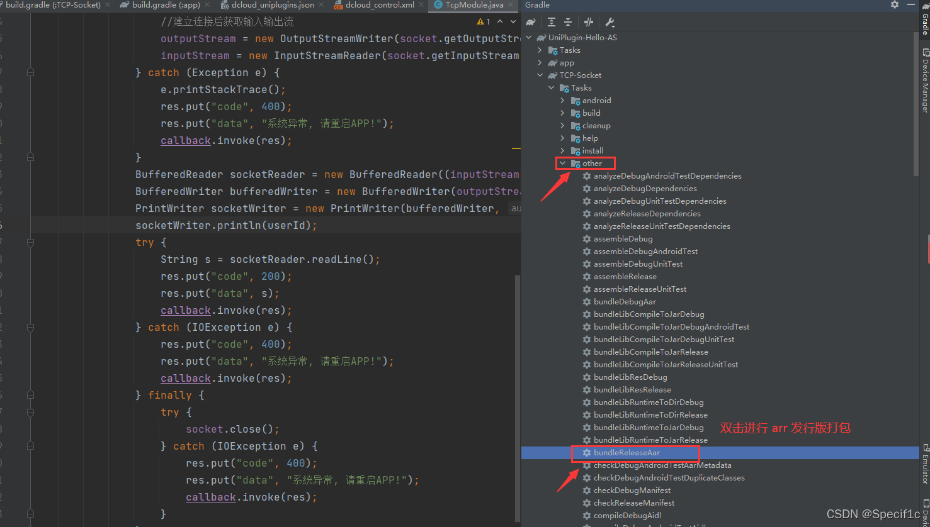The width and height of the screenshot is (930, 527).
Task: Open the Gradle side tab
Action: click(x=924, y=19)
